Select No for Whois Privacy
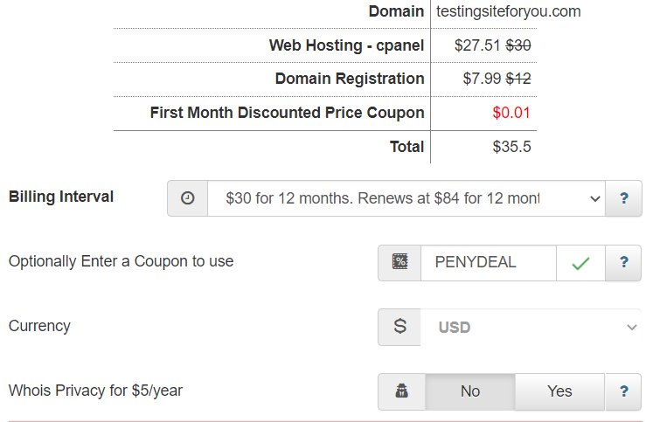The width and height of the screenshot is (646, 422). tap(470, 391)
